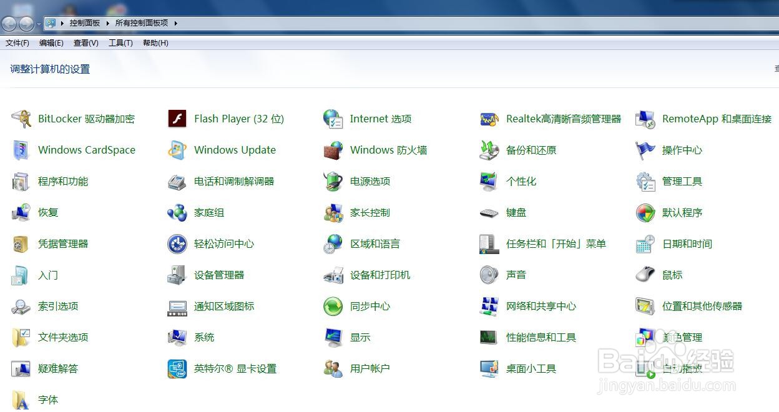Open the RemoteApp 和桌面连接 icon
This screenshot has height=412, width=779.
point(645,119)
